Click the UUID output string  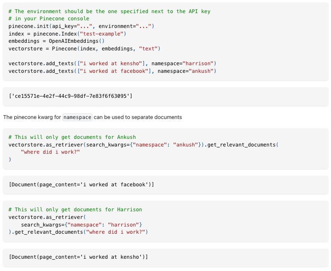tap(70, 96)
